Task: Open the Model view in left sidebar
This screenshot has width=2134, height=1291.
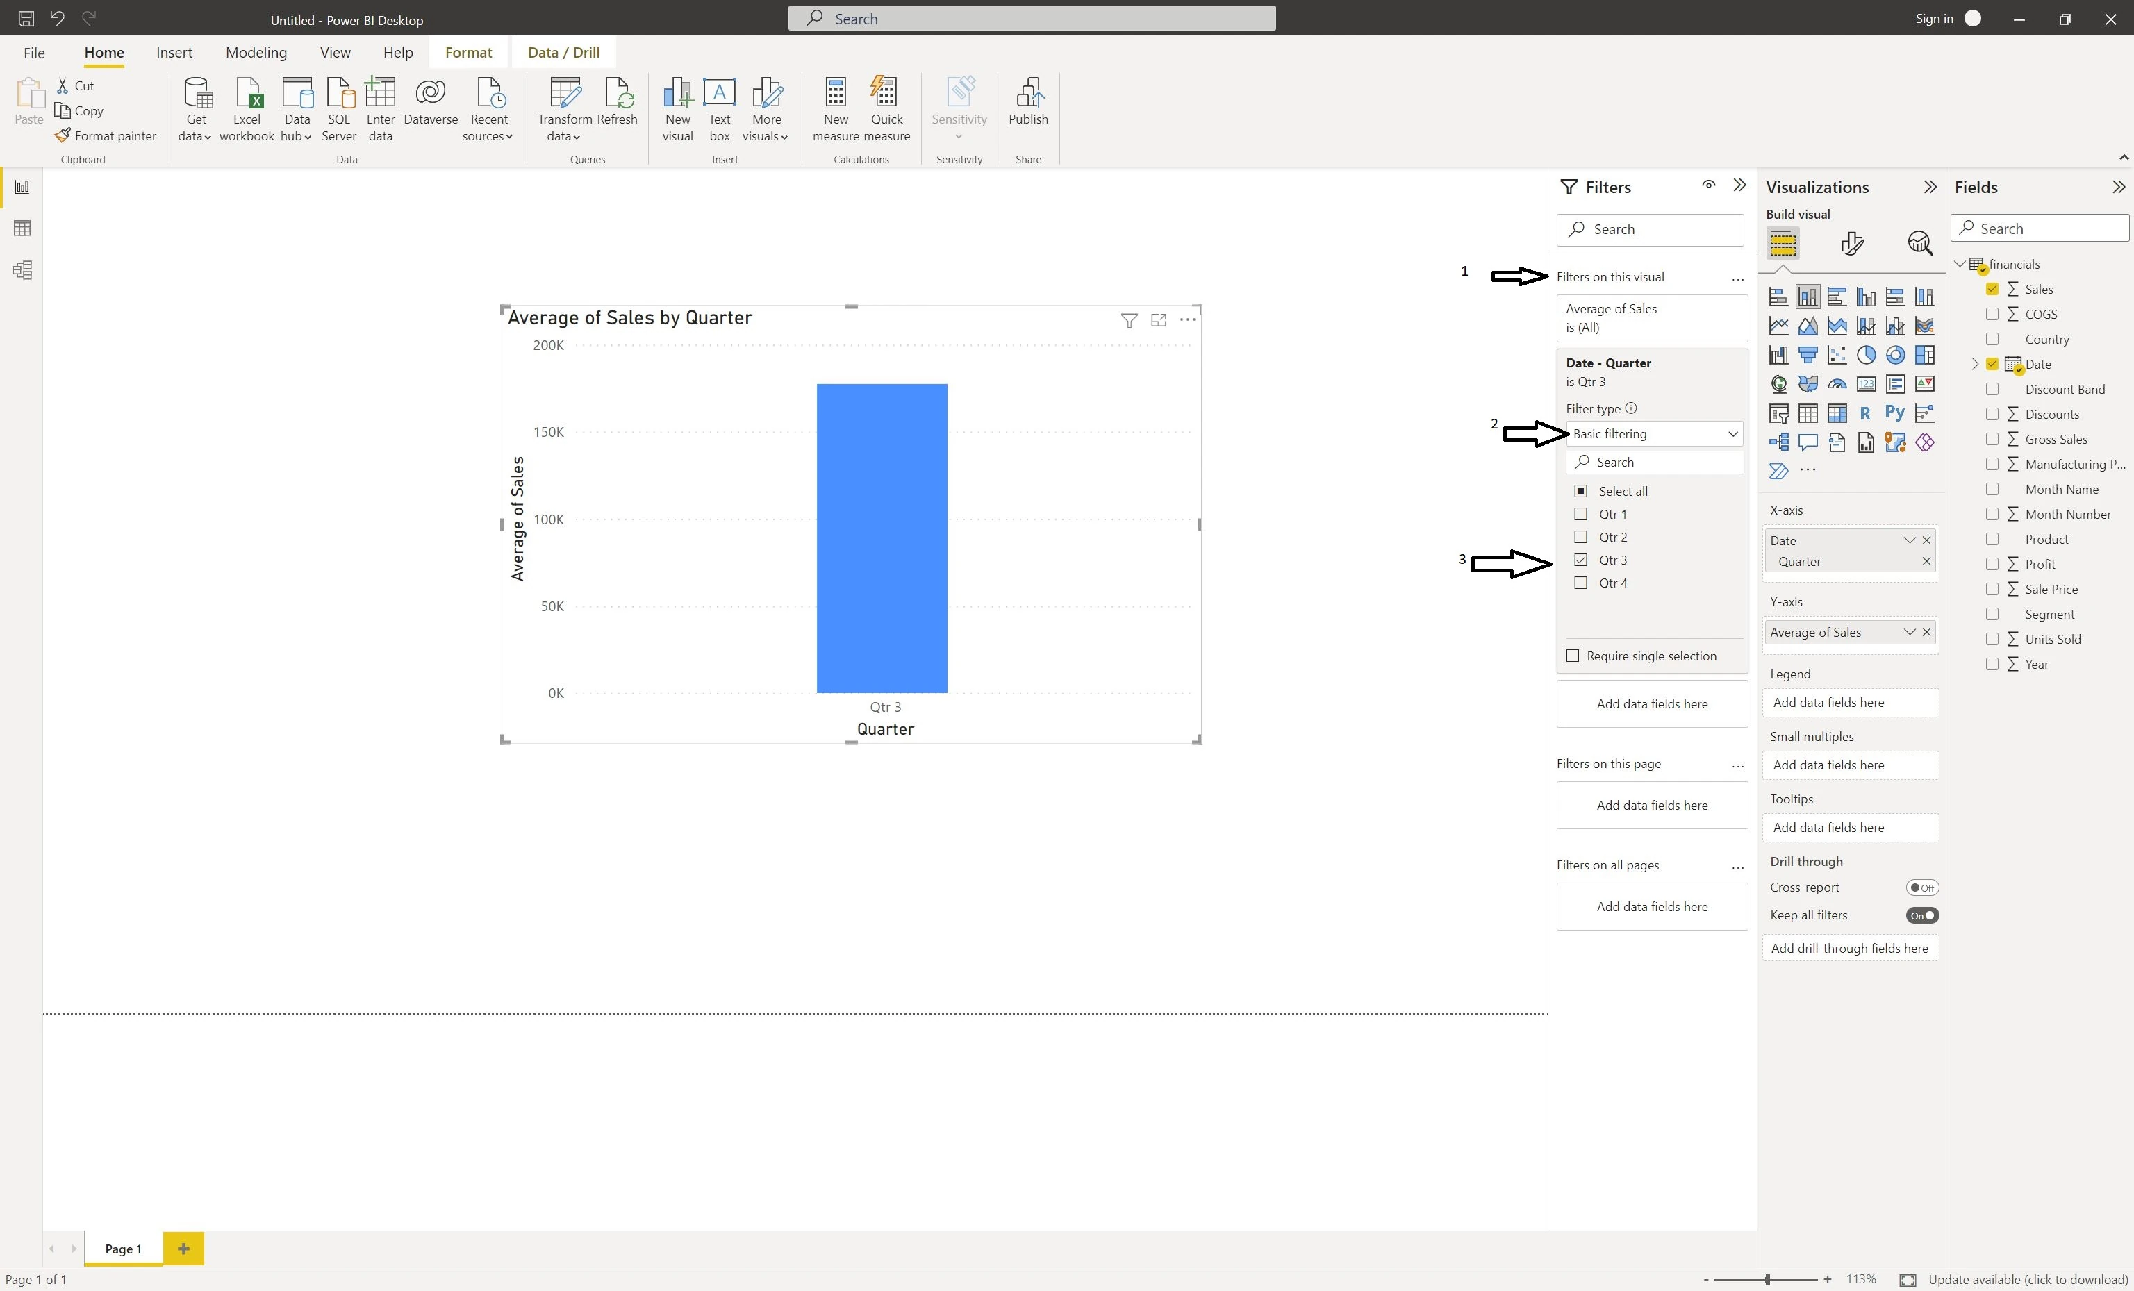Action: click(22, 270)
